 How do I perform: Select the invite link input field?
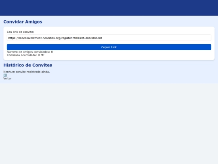[x=109, y=38]
